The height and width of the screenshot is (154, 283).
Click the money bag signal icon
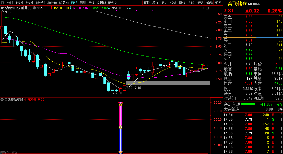[x=121, y=127]
